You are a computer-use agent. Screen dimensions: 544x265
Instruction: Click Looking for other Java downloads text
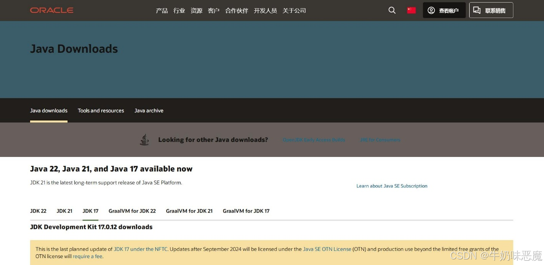tap(213, 140)
